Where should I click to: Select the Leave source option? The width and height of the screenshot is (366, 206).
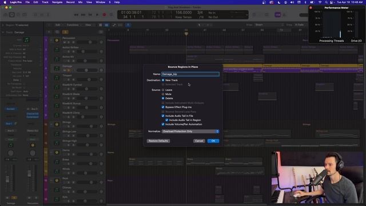coord(163,90)
